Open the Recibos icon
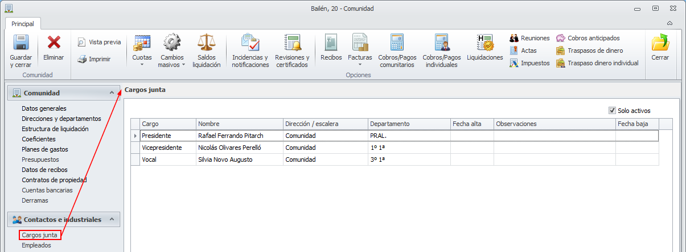686x252 pixels. pos(331,43)
